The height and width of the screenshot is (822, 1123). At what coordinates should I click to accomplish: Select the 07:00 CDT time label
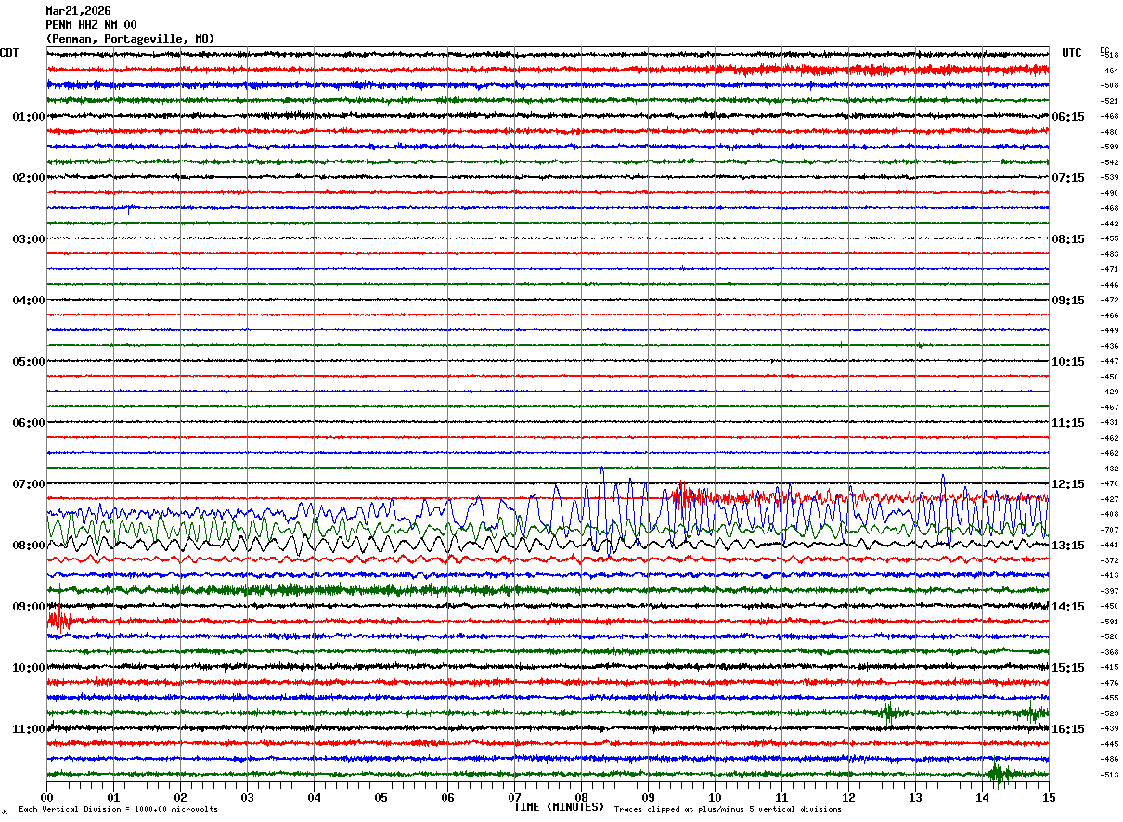(28, 484)
